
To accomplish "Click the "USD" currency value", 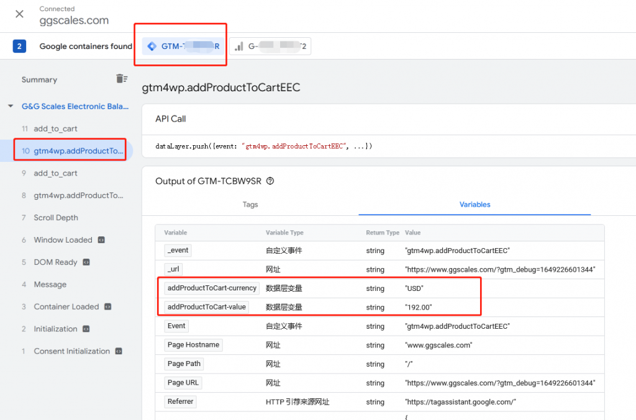I will pos(414,288).
